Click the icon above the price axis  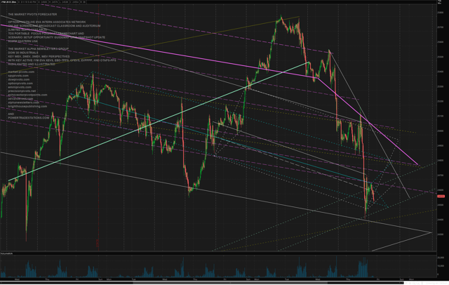coord(440,1)
